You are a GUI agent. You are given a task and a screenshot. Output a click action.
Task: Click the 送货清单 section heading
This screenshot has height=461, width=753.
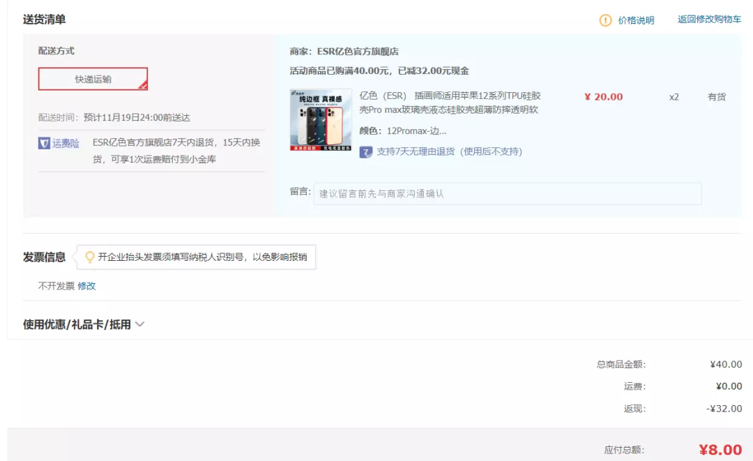click(44, 20)
